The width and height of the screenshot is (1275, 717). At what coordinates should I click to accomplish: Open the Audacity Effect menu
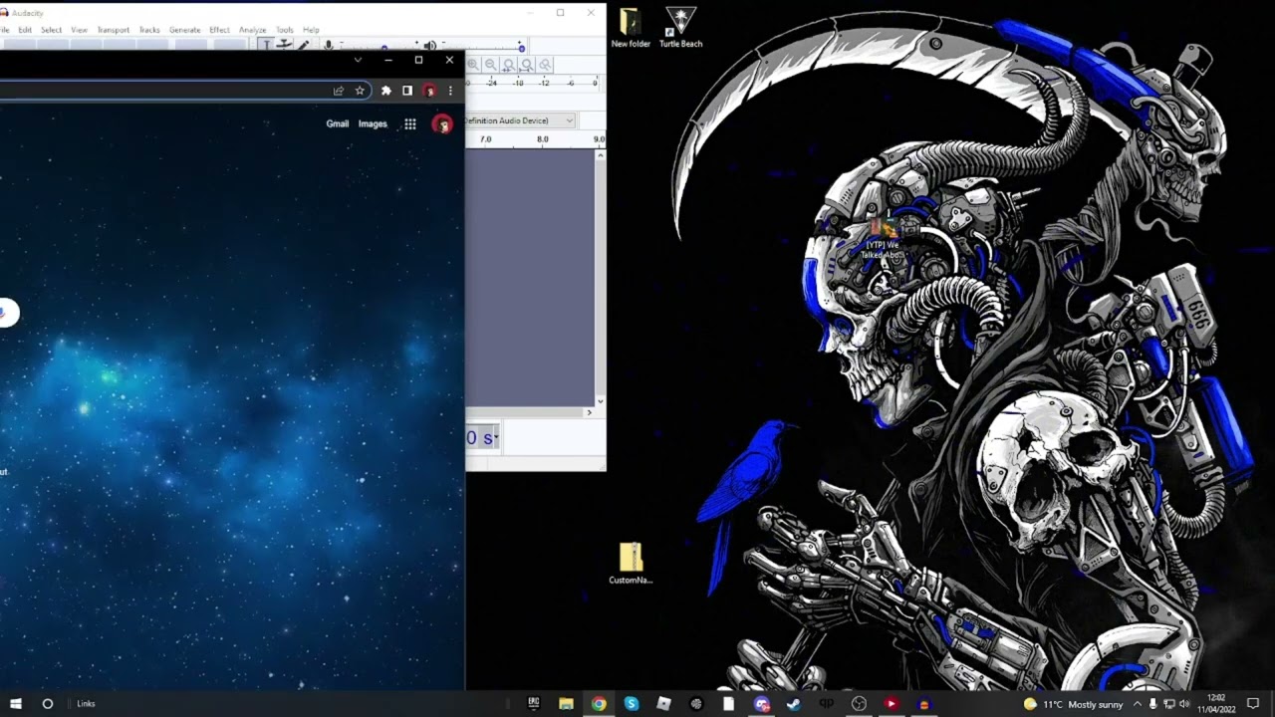point(219,30)
